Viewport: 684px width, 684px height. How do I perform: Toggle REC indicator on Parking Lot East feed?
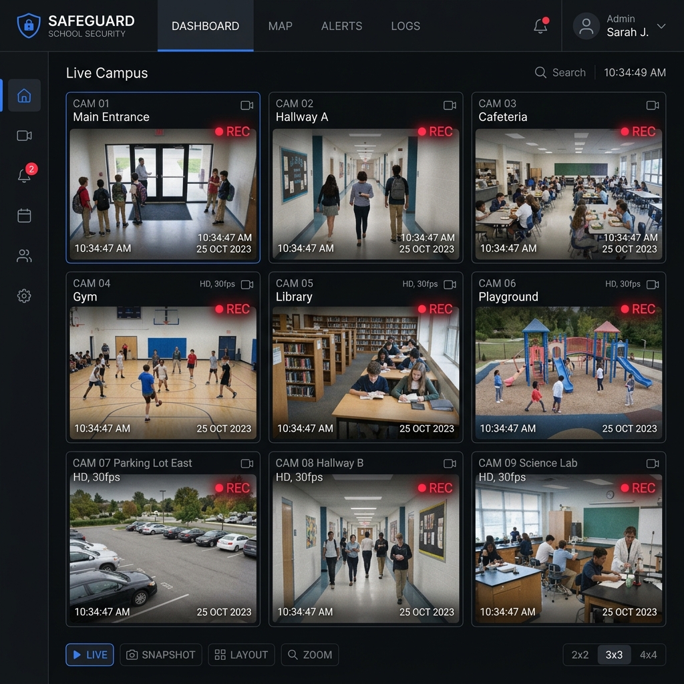click(232, 488)
